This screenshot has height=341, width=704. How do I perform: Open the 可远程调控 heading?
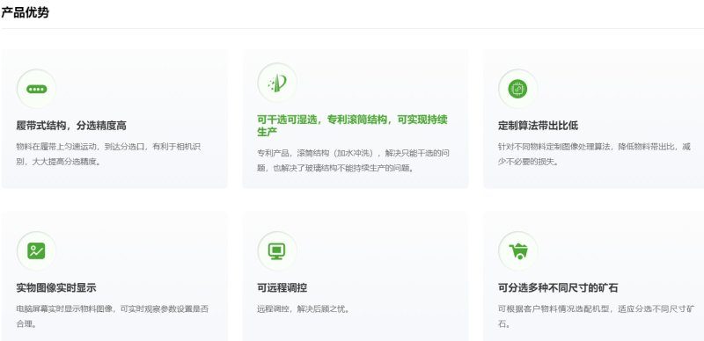(282, 287)
